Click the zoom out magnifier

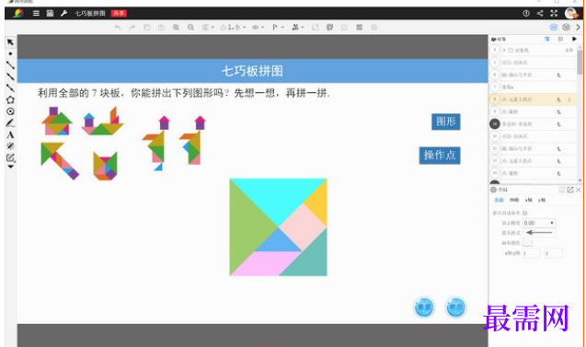click(x=190, y=28)
